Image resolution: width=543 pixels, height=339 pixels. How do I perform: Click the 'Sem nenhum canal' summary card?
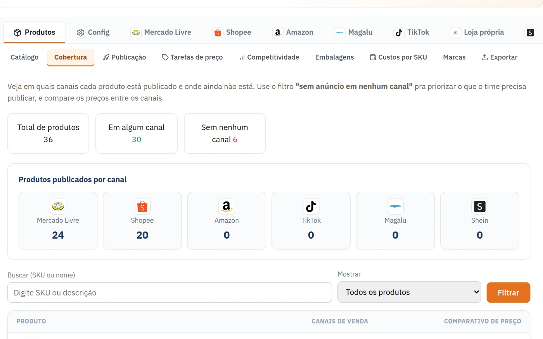(x=225, y=133)
